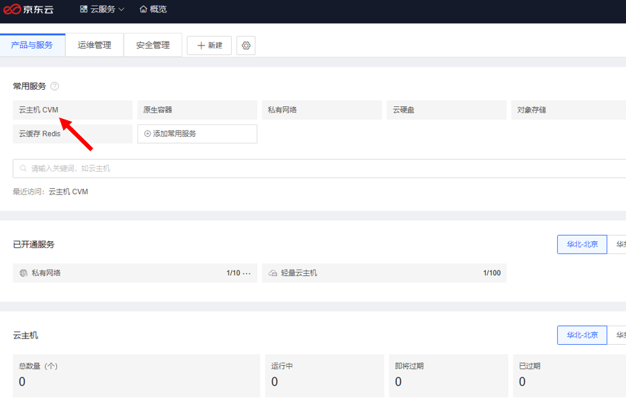The width and height of the screenshot is (626, 408).
Task: Select 华北-北京 region in 云主机 section
Action: tap(582, 335)
